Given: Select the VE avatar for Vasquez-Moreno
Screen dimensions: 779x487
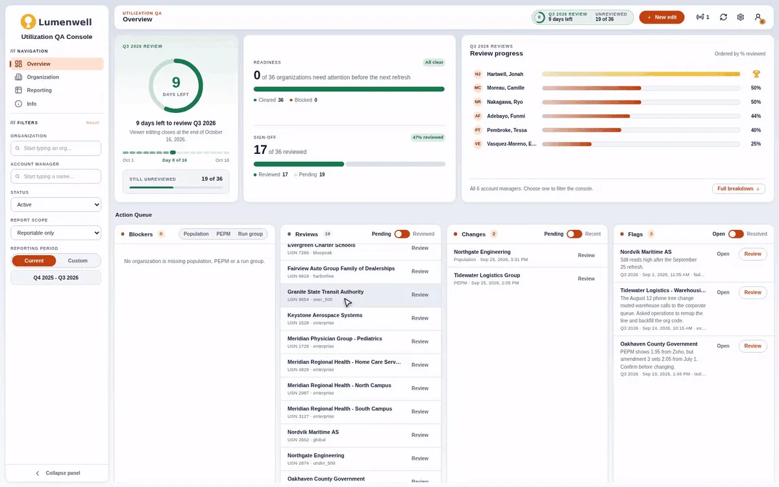Looking at the screenshot, I should pos(478,144).
